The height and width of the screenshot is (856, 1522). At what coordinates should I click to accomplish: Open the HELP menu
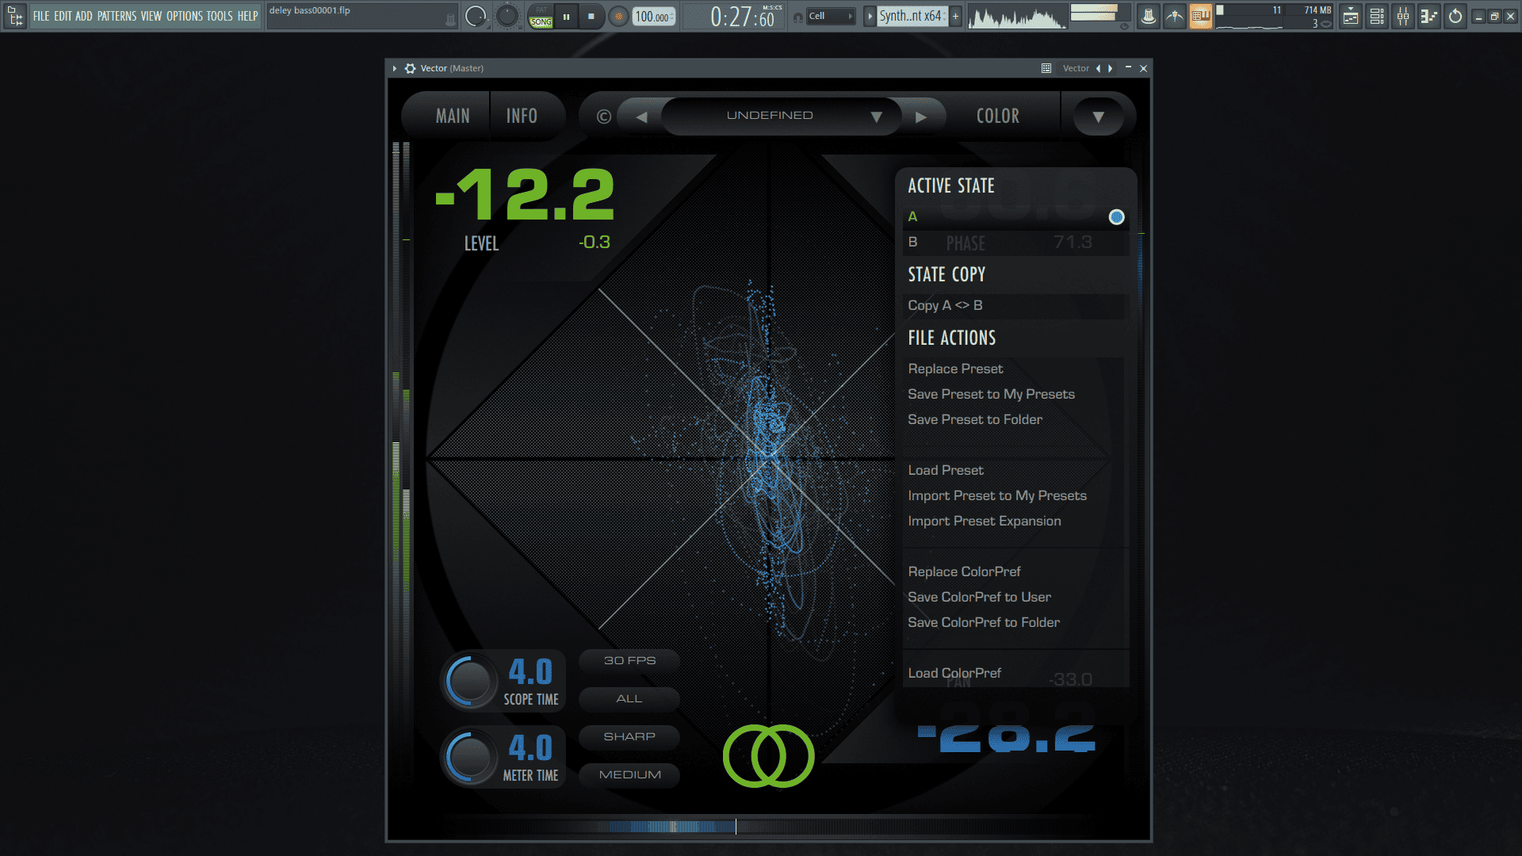(248, 16)
